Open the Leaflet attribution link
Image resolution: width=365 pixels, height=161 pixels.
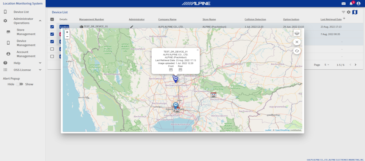(268, 130)
